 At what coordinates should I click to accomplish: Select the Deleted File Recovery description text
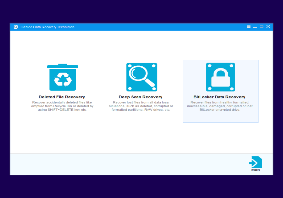(x=62, y=106)
